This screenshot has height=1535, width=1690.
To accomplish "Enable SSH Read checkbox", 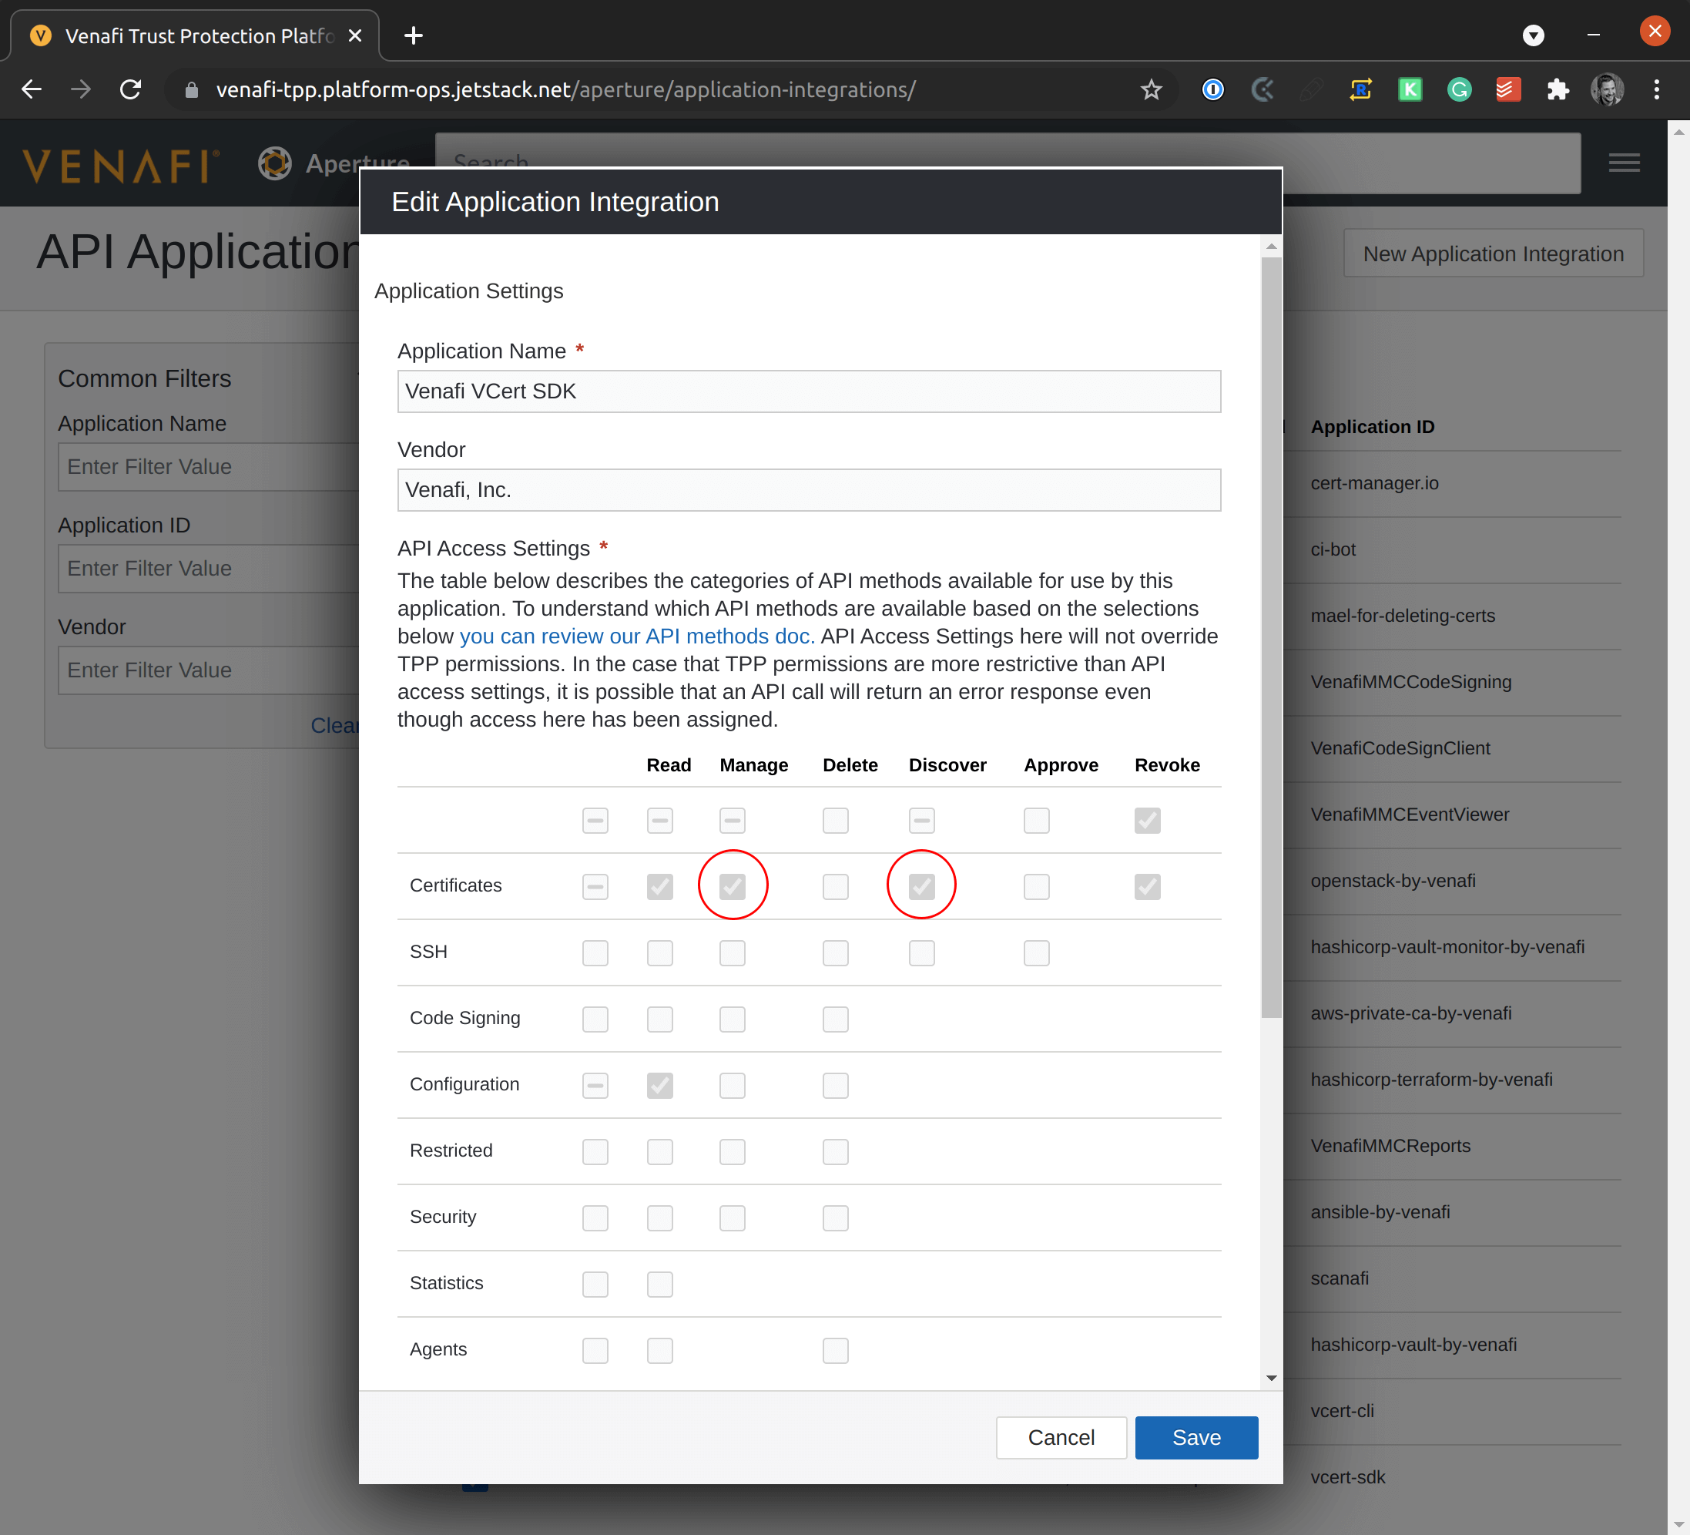I will pos(659,952).
